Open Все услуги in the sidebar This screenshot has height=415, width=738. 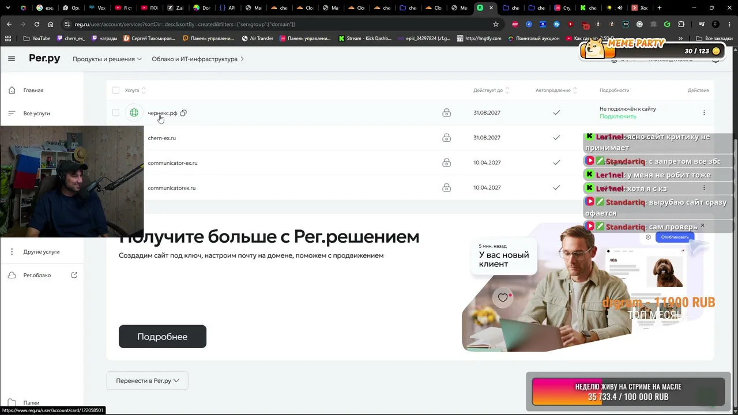[36, 114]
